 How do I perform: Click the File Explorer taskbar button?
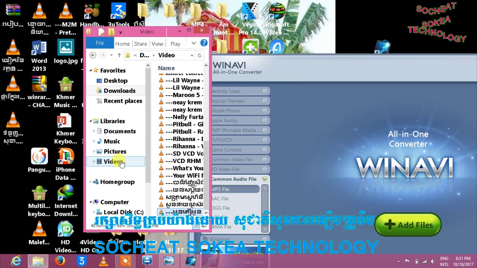coord(38,261)
